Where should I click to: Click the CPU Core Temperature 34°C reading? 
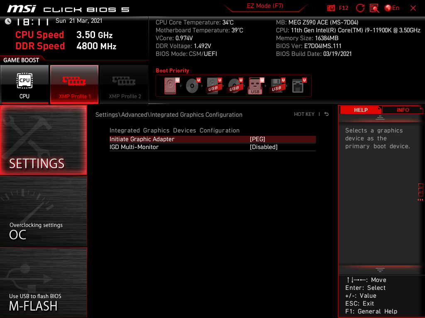194,22
